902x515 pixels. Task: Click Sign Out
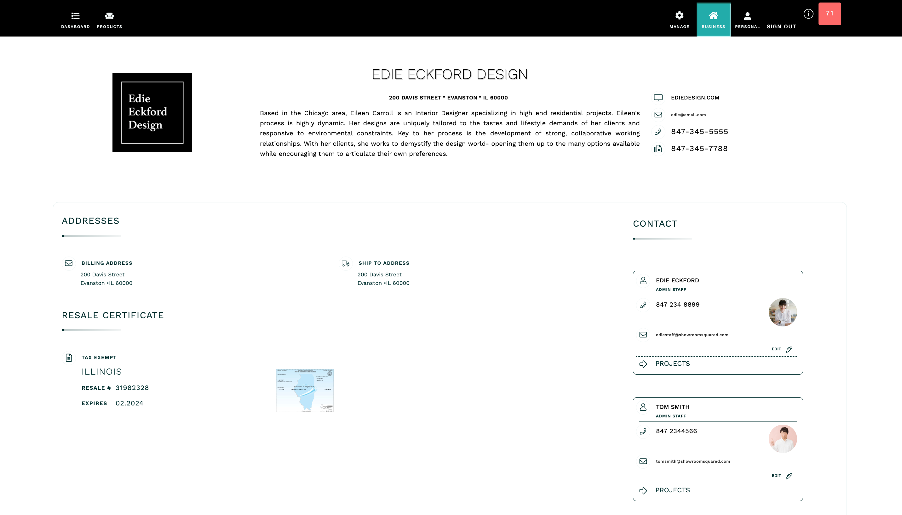click(x=781, y=26)
